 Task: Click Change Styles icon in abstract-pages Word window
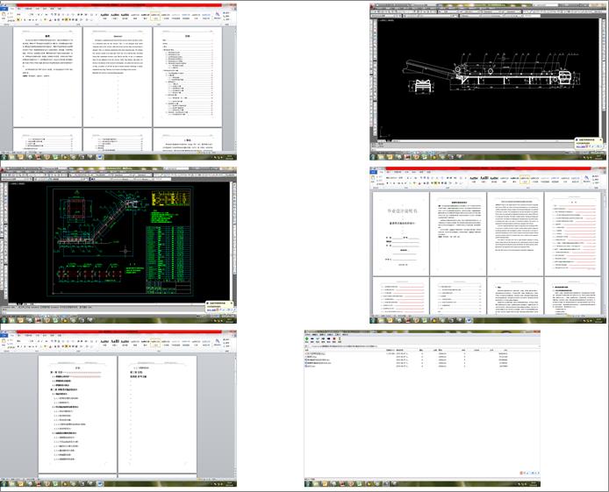click(x=218, y=16)
